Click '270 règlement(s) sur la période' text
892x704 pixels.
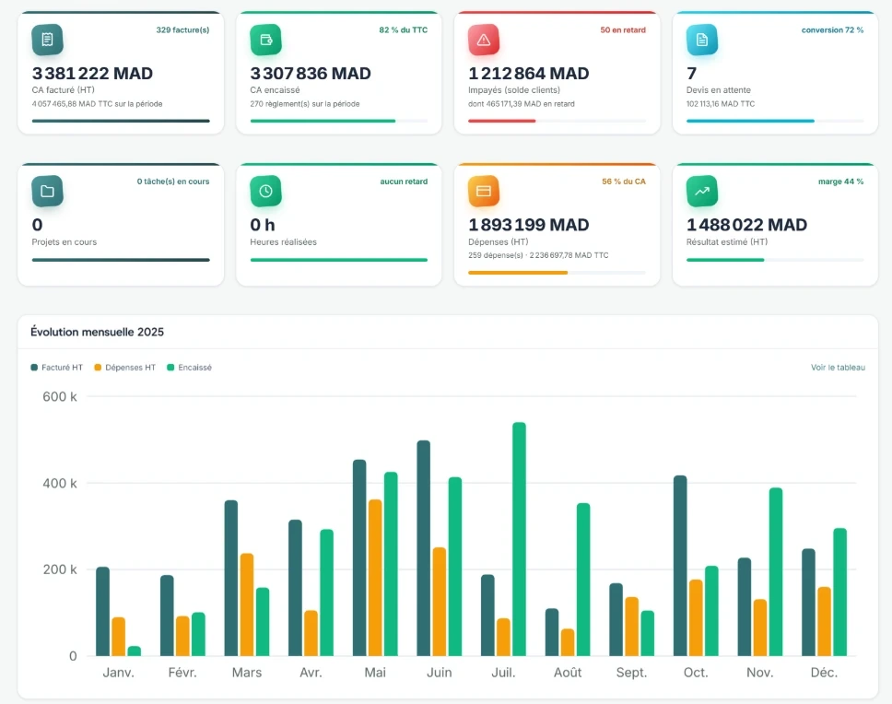(x=305, y=104)
